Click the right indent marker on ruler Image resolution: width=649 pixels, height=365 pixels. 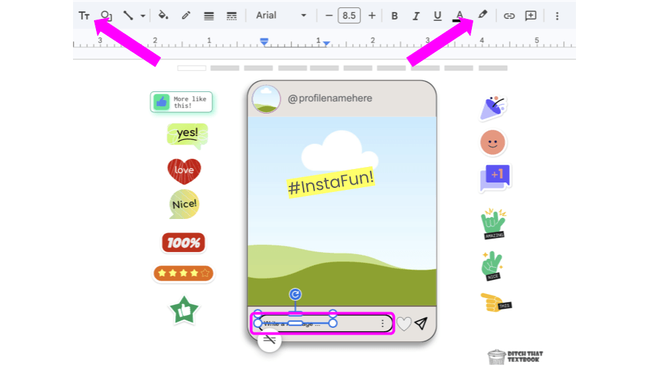(327, 43)
